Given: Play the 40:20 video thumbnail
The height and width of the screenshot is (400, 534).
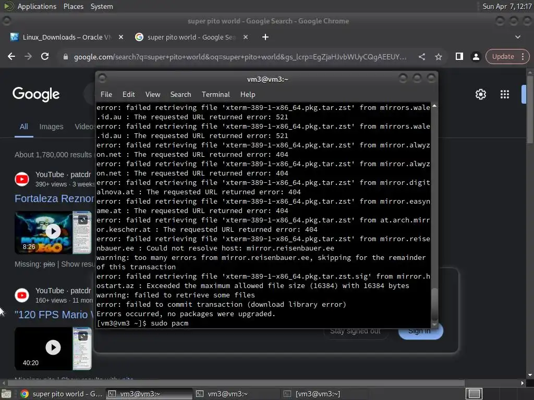Looking at the screenshot, I should (x=53, y=348).
